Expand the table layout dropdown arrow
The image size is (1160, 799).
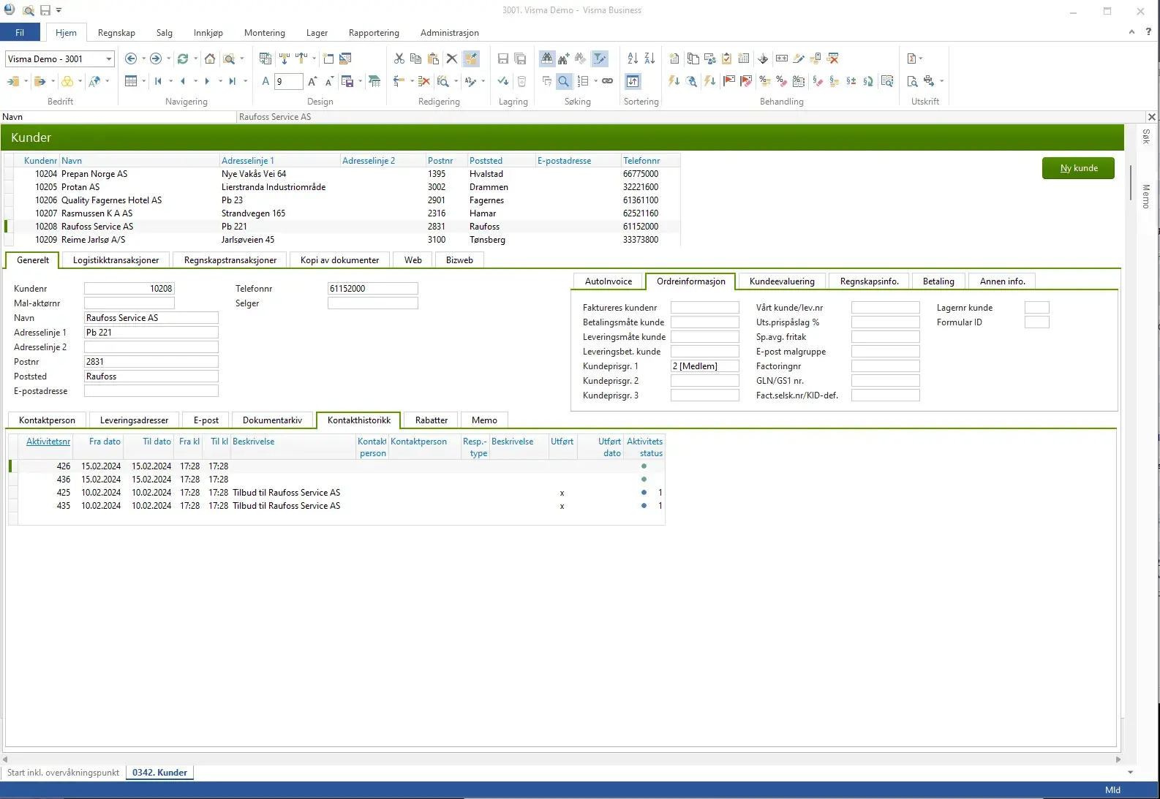(x=143, y=81)
